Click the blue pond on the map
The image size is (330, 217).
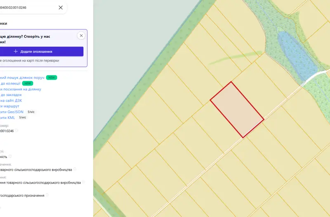tap(297, 55)
